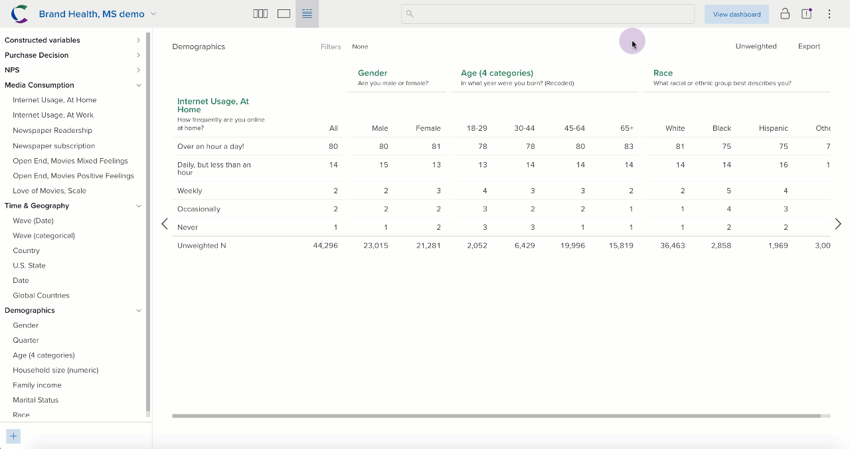850x449 pixels.
Task: Switch to the single card view icon
Action: (x=284, y=14)
